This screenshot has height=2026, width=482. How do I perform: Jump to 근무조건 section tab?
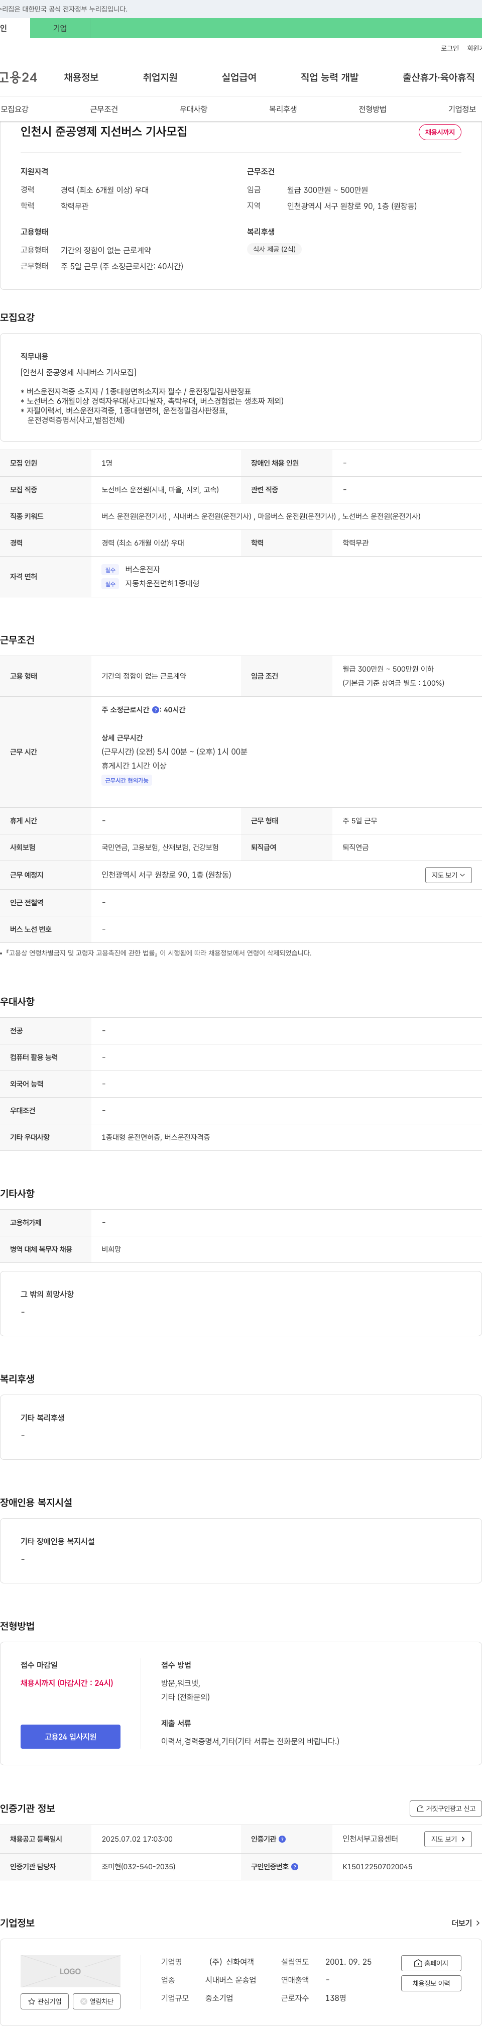tap(104, 110)
